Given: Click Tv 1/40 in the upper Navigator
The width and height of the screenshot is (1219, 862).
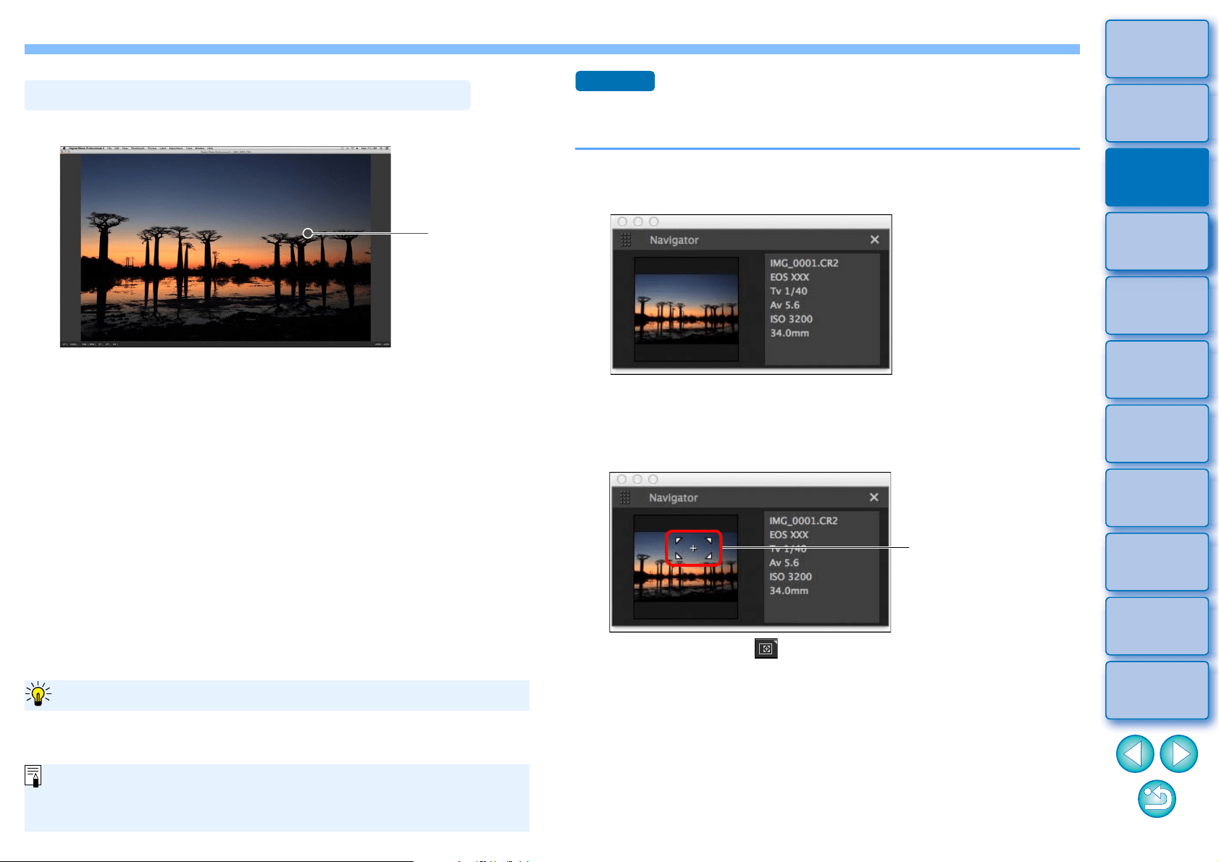Looking at the screenshot, I should pos(788,291).
